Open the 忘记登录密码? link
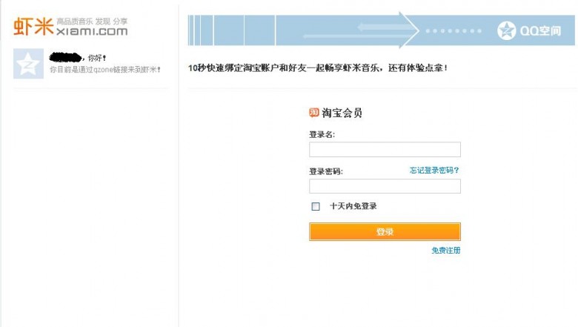 [x=434, y=171]
